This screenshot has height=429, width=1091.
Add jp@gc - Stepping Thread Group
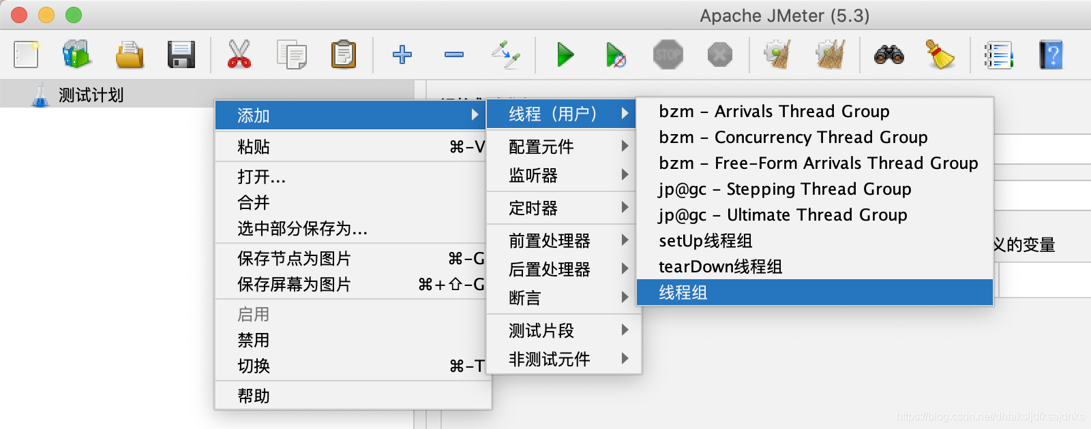point(814,189)
